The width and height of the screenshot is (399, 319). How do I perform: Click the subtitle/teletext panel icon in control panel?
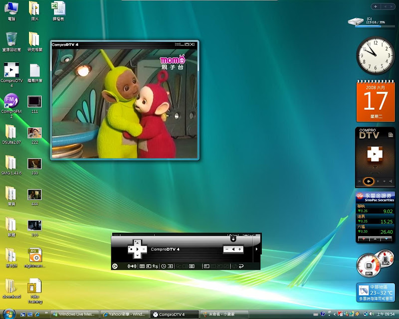192,266
